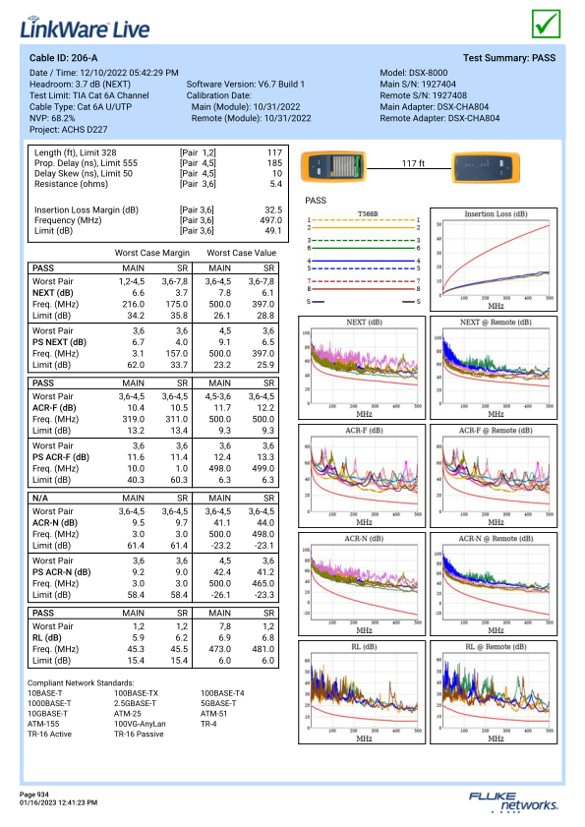Click the remote DSX tester device image
This screenshot has height=827, width=585.
tap(486, 167)
